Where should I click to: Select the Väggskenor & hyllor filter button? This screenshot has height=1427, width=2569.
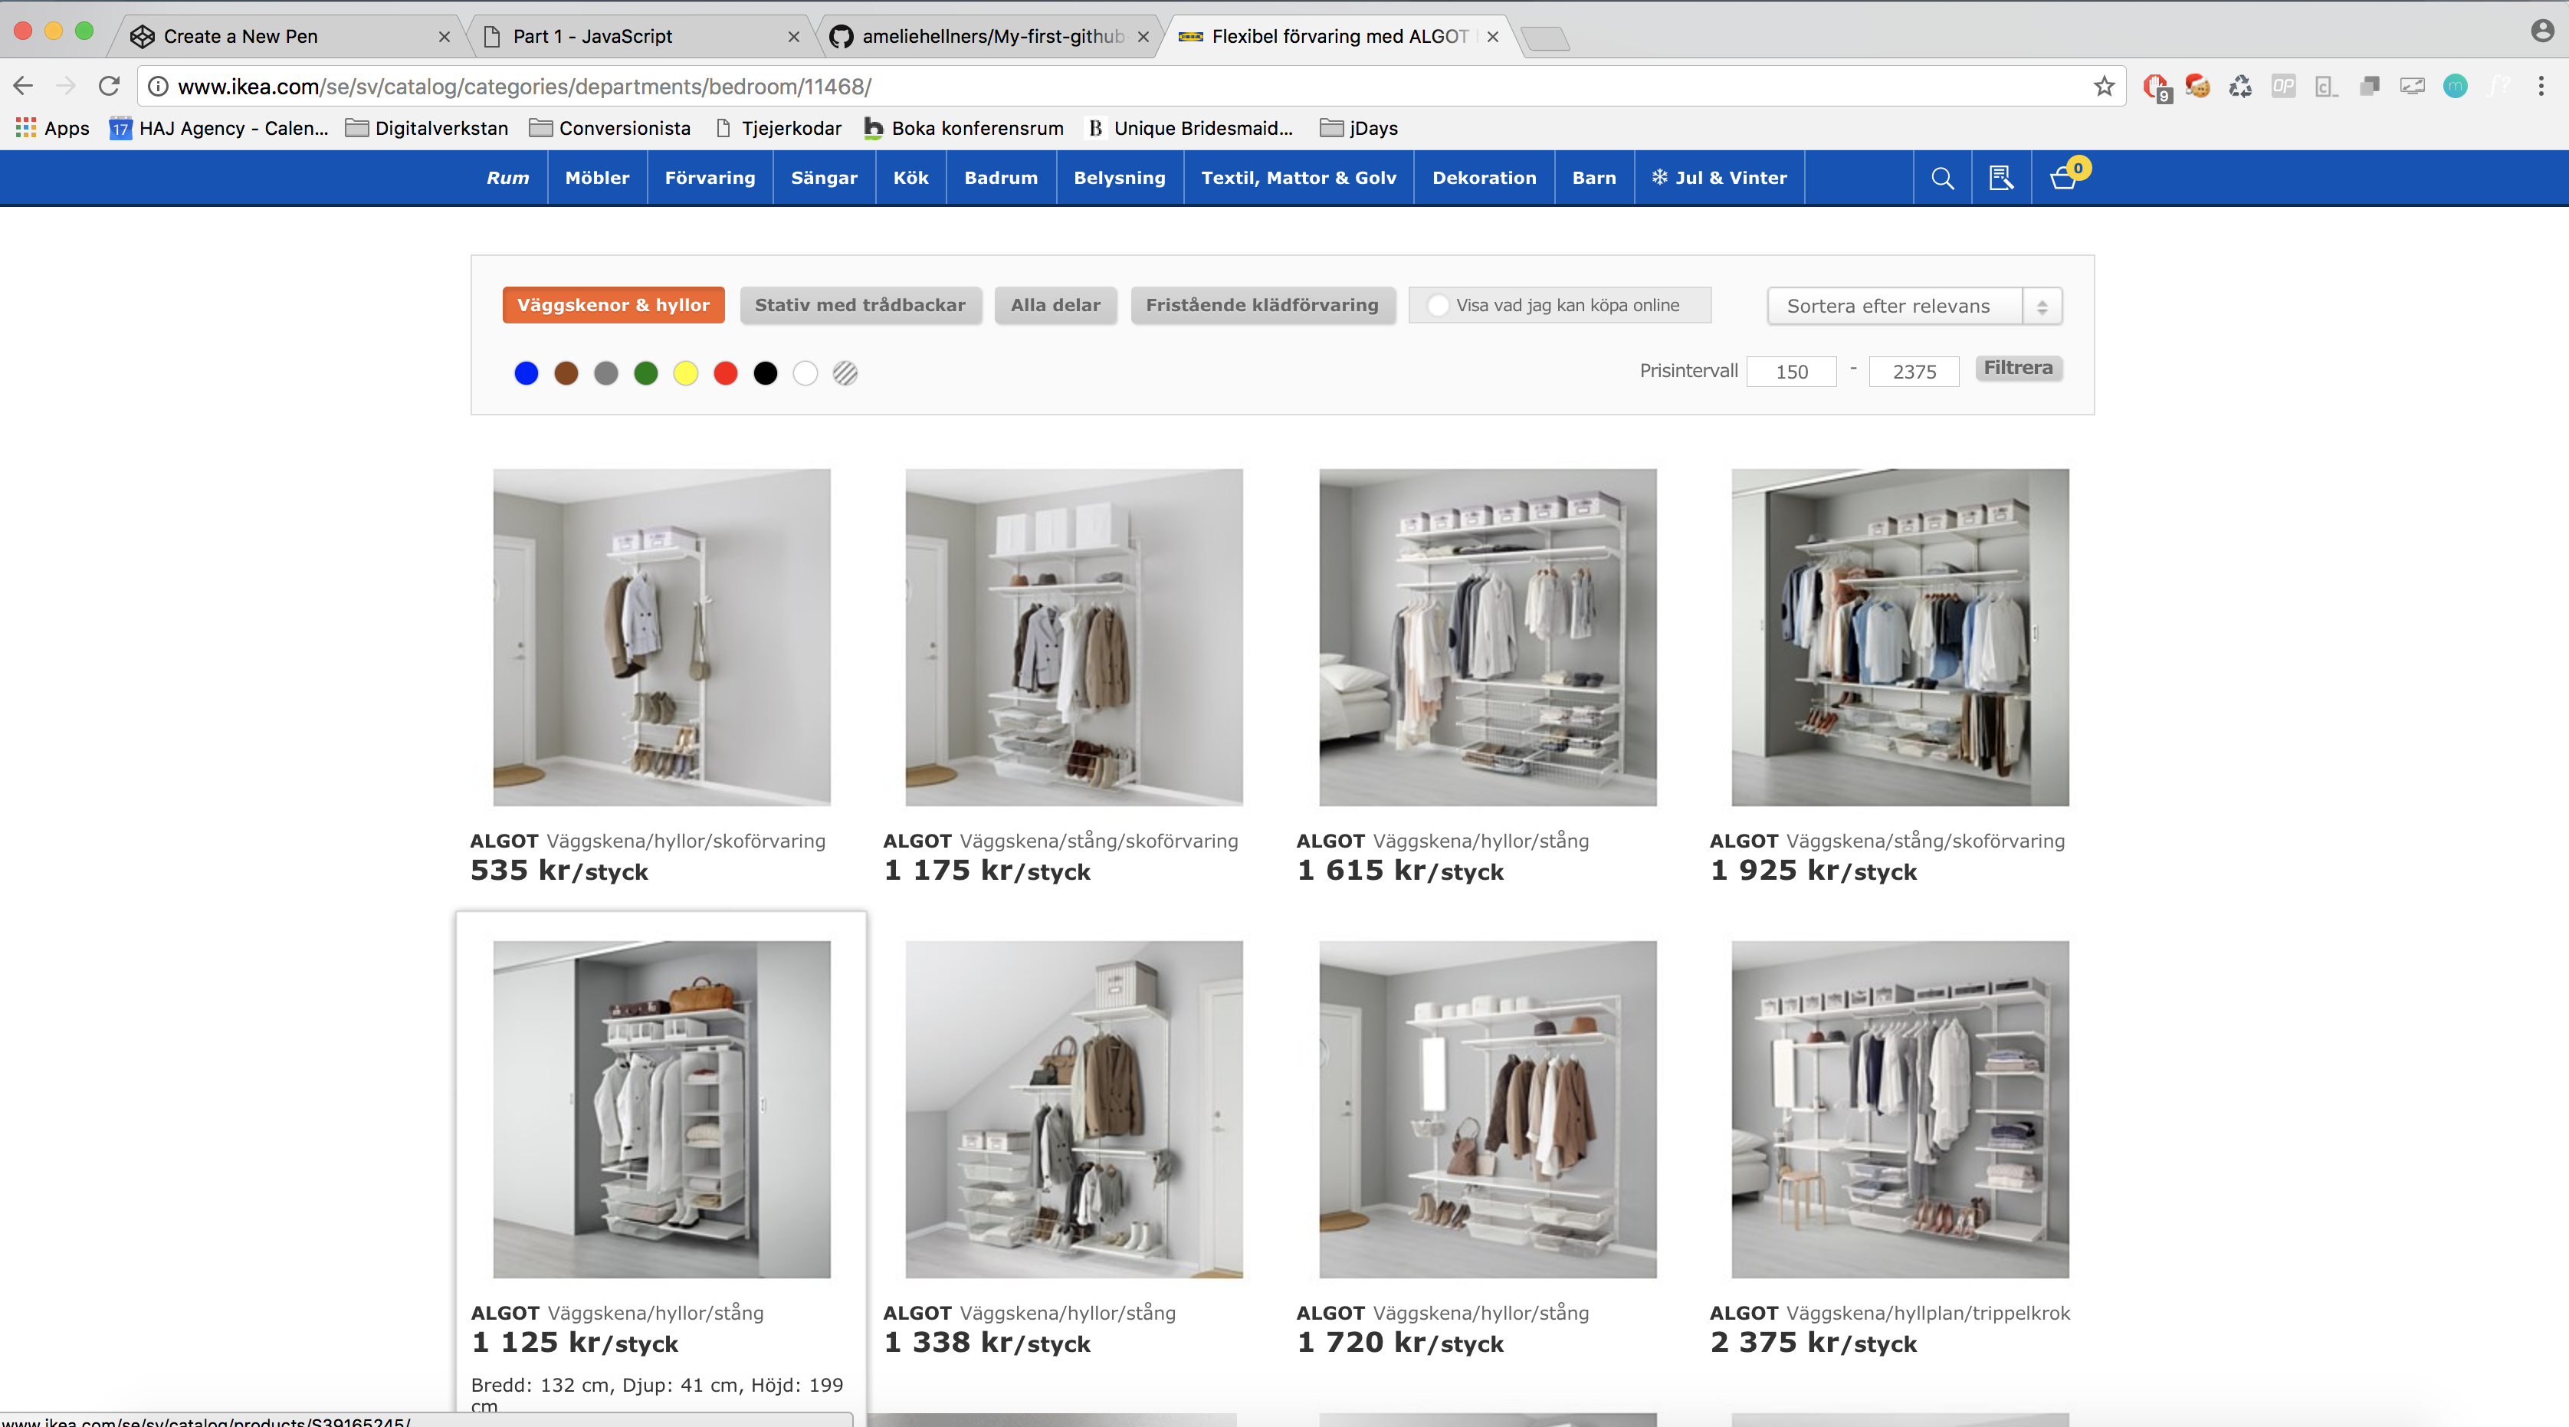tap(613, 305)
